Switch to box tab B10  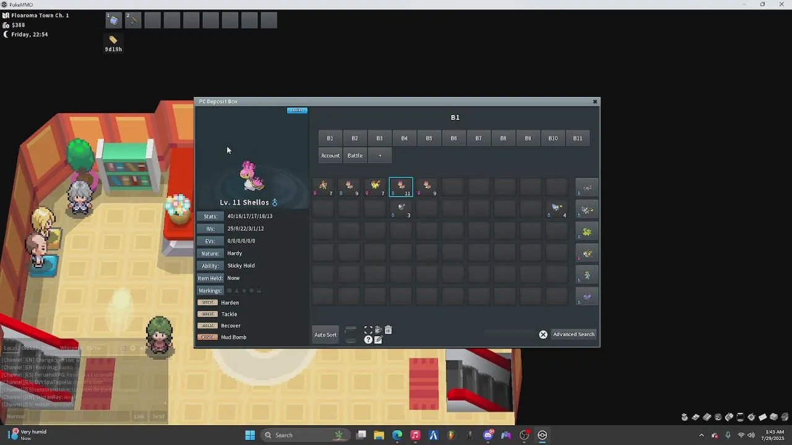tap(553, 138)
